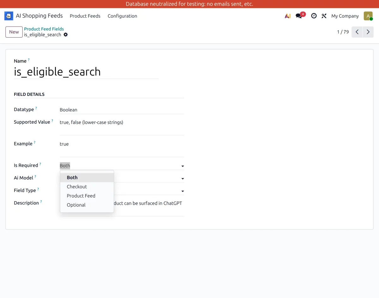Expand the Ai Model dropdown arrow
Screen dimensions: 379x298
[183, 179]
